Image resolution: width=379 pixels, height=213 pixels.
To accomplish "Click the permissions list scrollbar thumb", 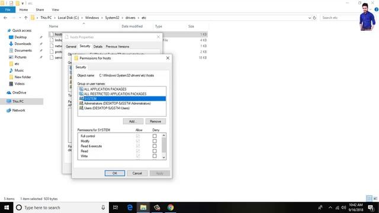I will tap(163, 145).
